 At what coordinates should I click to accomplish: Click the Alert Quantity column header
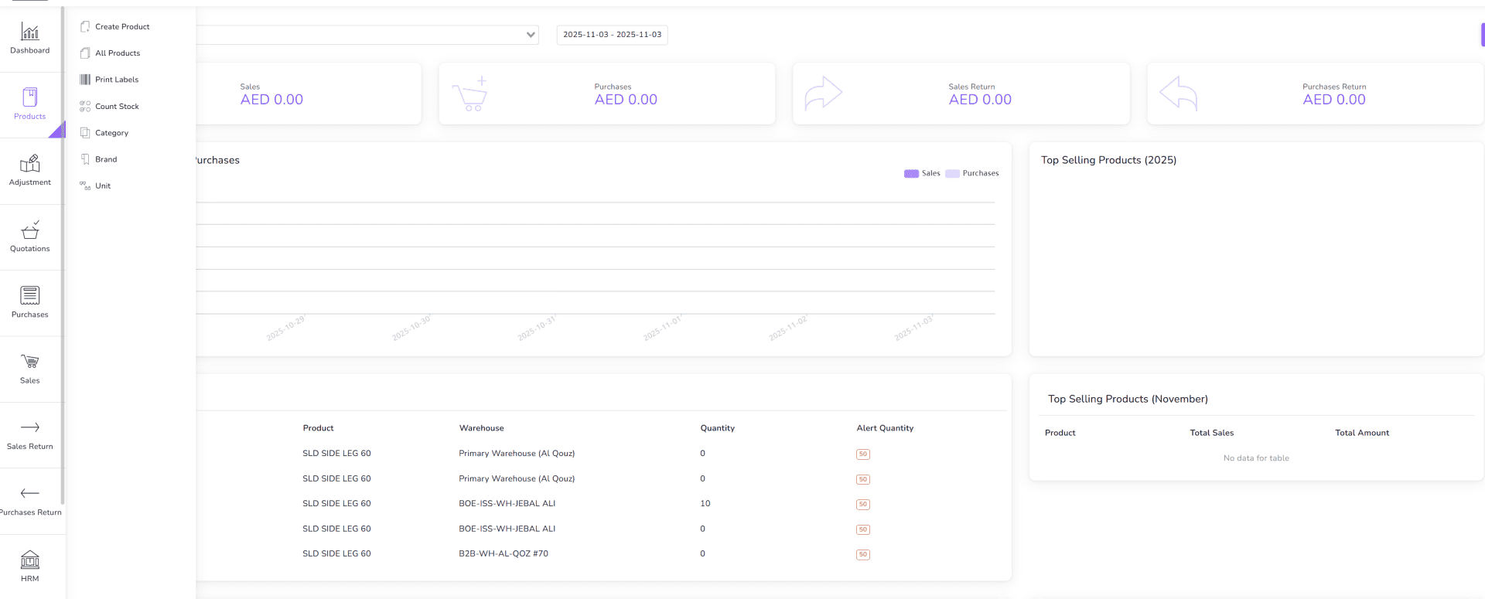click(885, 428)
